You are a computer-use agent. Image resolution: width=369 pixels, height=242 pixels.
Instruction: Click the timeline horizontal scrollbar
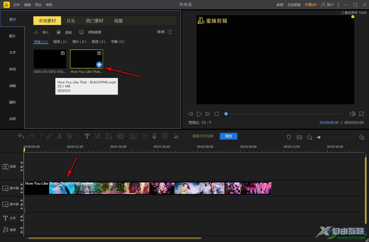point(115,238)
